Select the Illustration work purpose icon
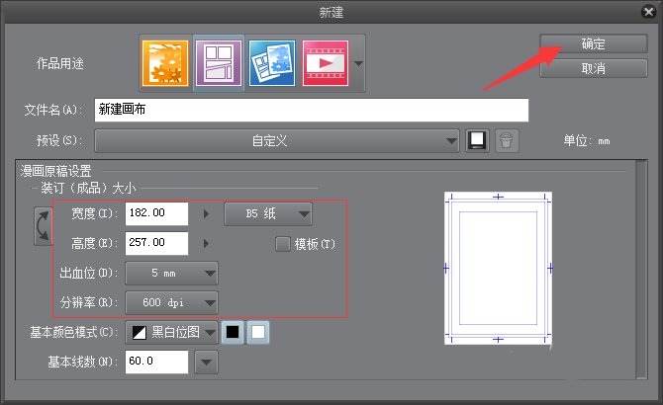Image resolution: width=663 pixels, height=405 pixels. (x=165, y=63)
